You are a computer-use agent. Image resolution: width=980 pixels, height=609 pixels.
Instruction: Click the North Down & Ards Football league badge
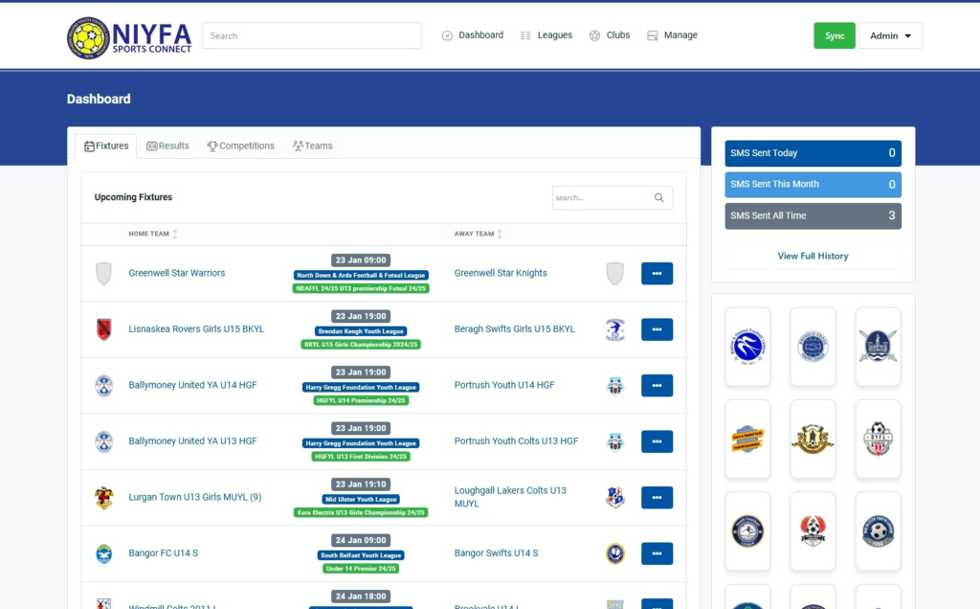point(361,275)
